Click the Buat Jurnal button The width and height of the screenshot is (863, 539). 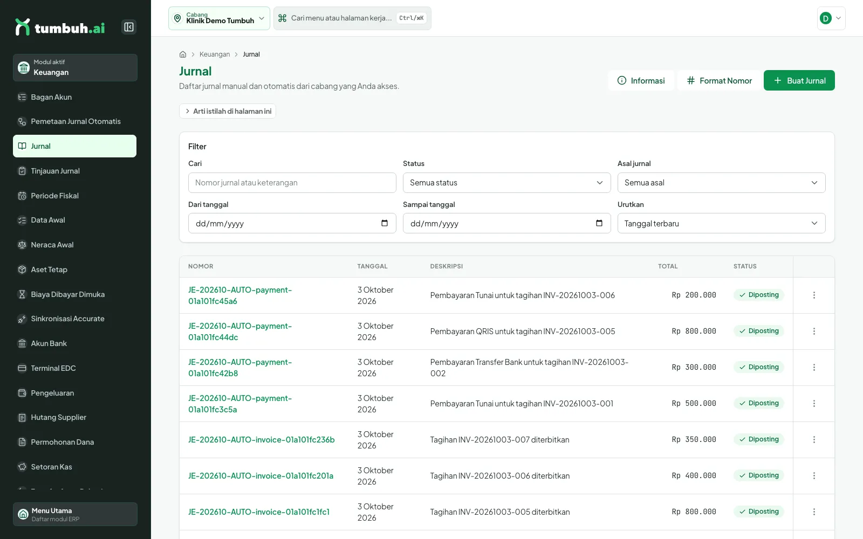coord(799,80)
